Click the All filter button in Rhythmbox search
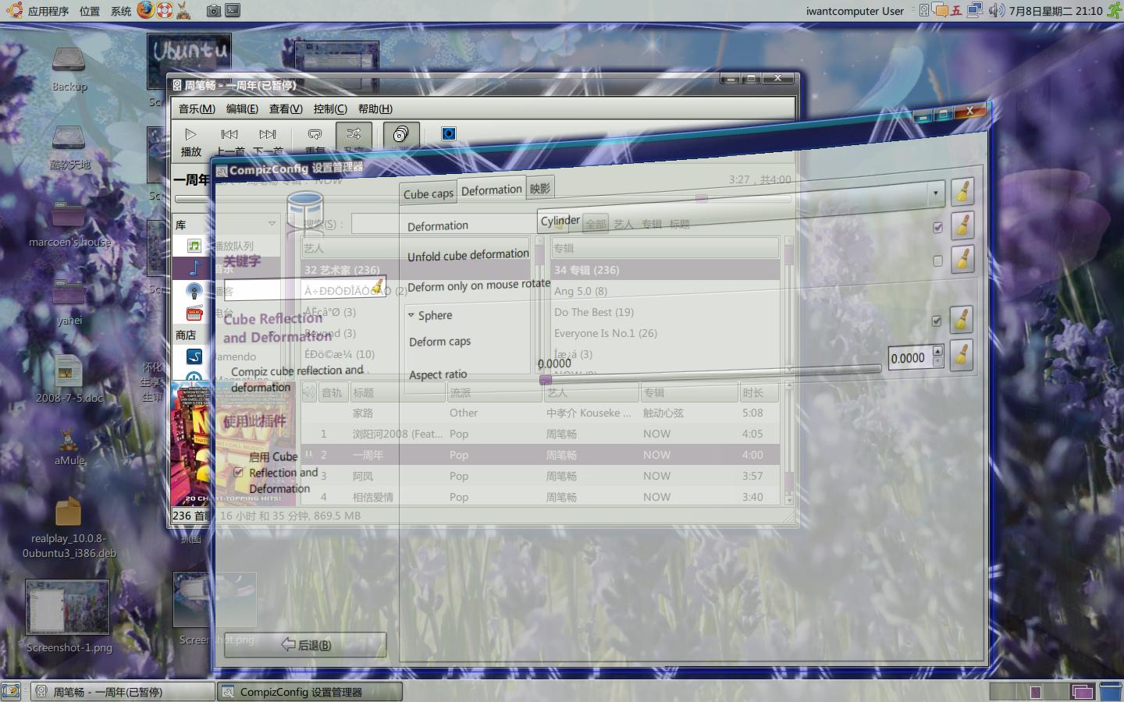Image resolution: width=1124 pixels, height=702 pixels. [596, 224]
